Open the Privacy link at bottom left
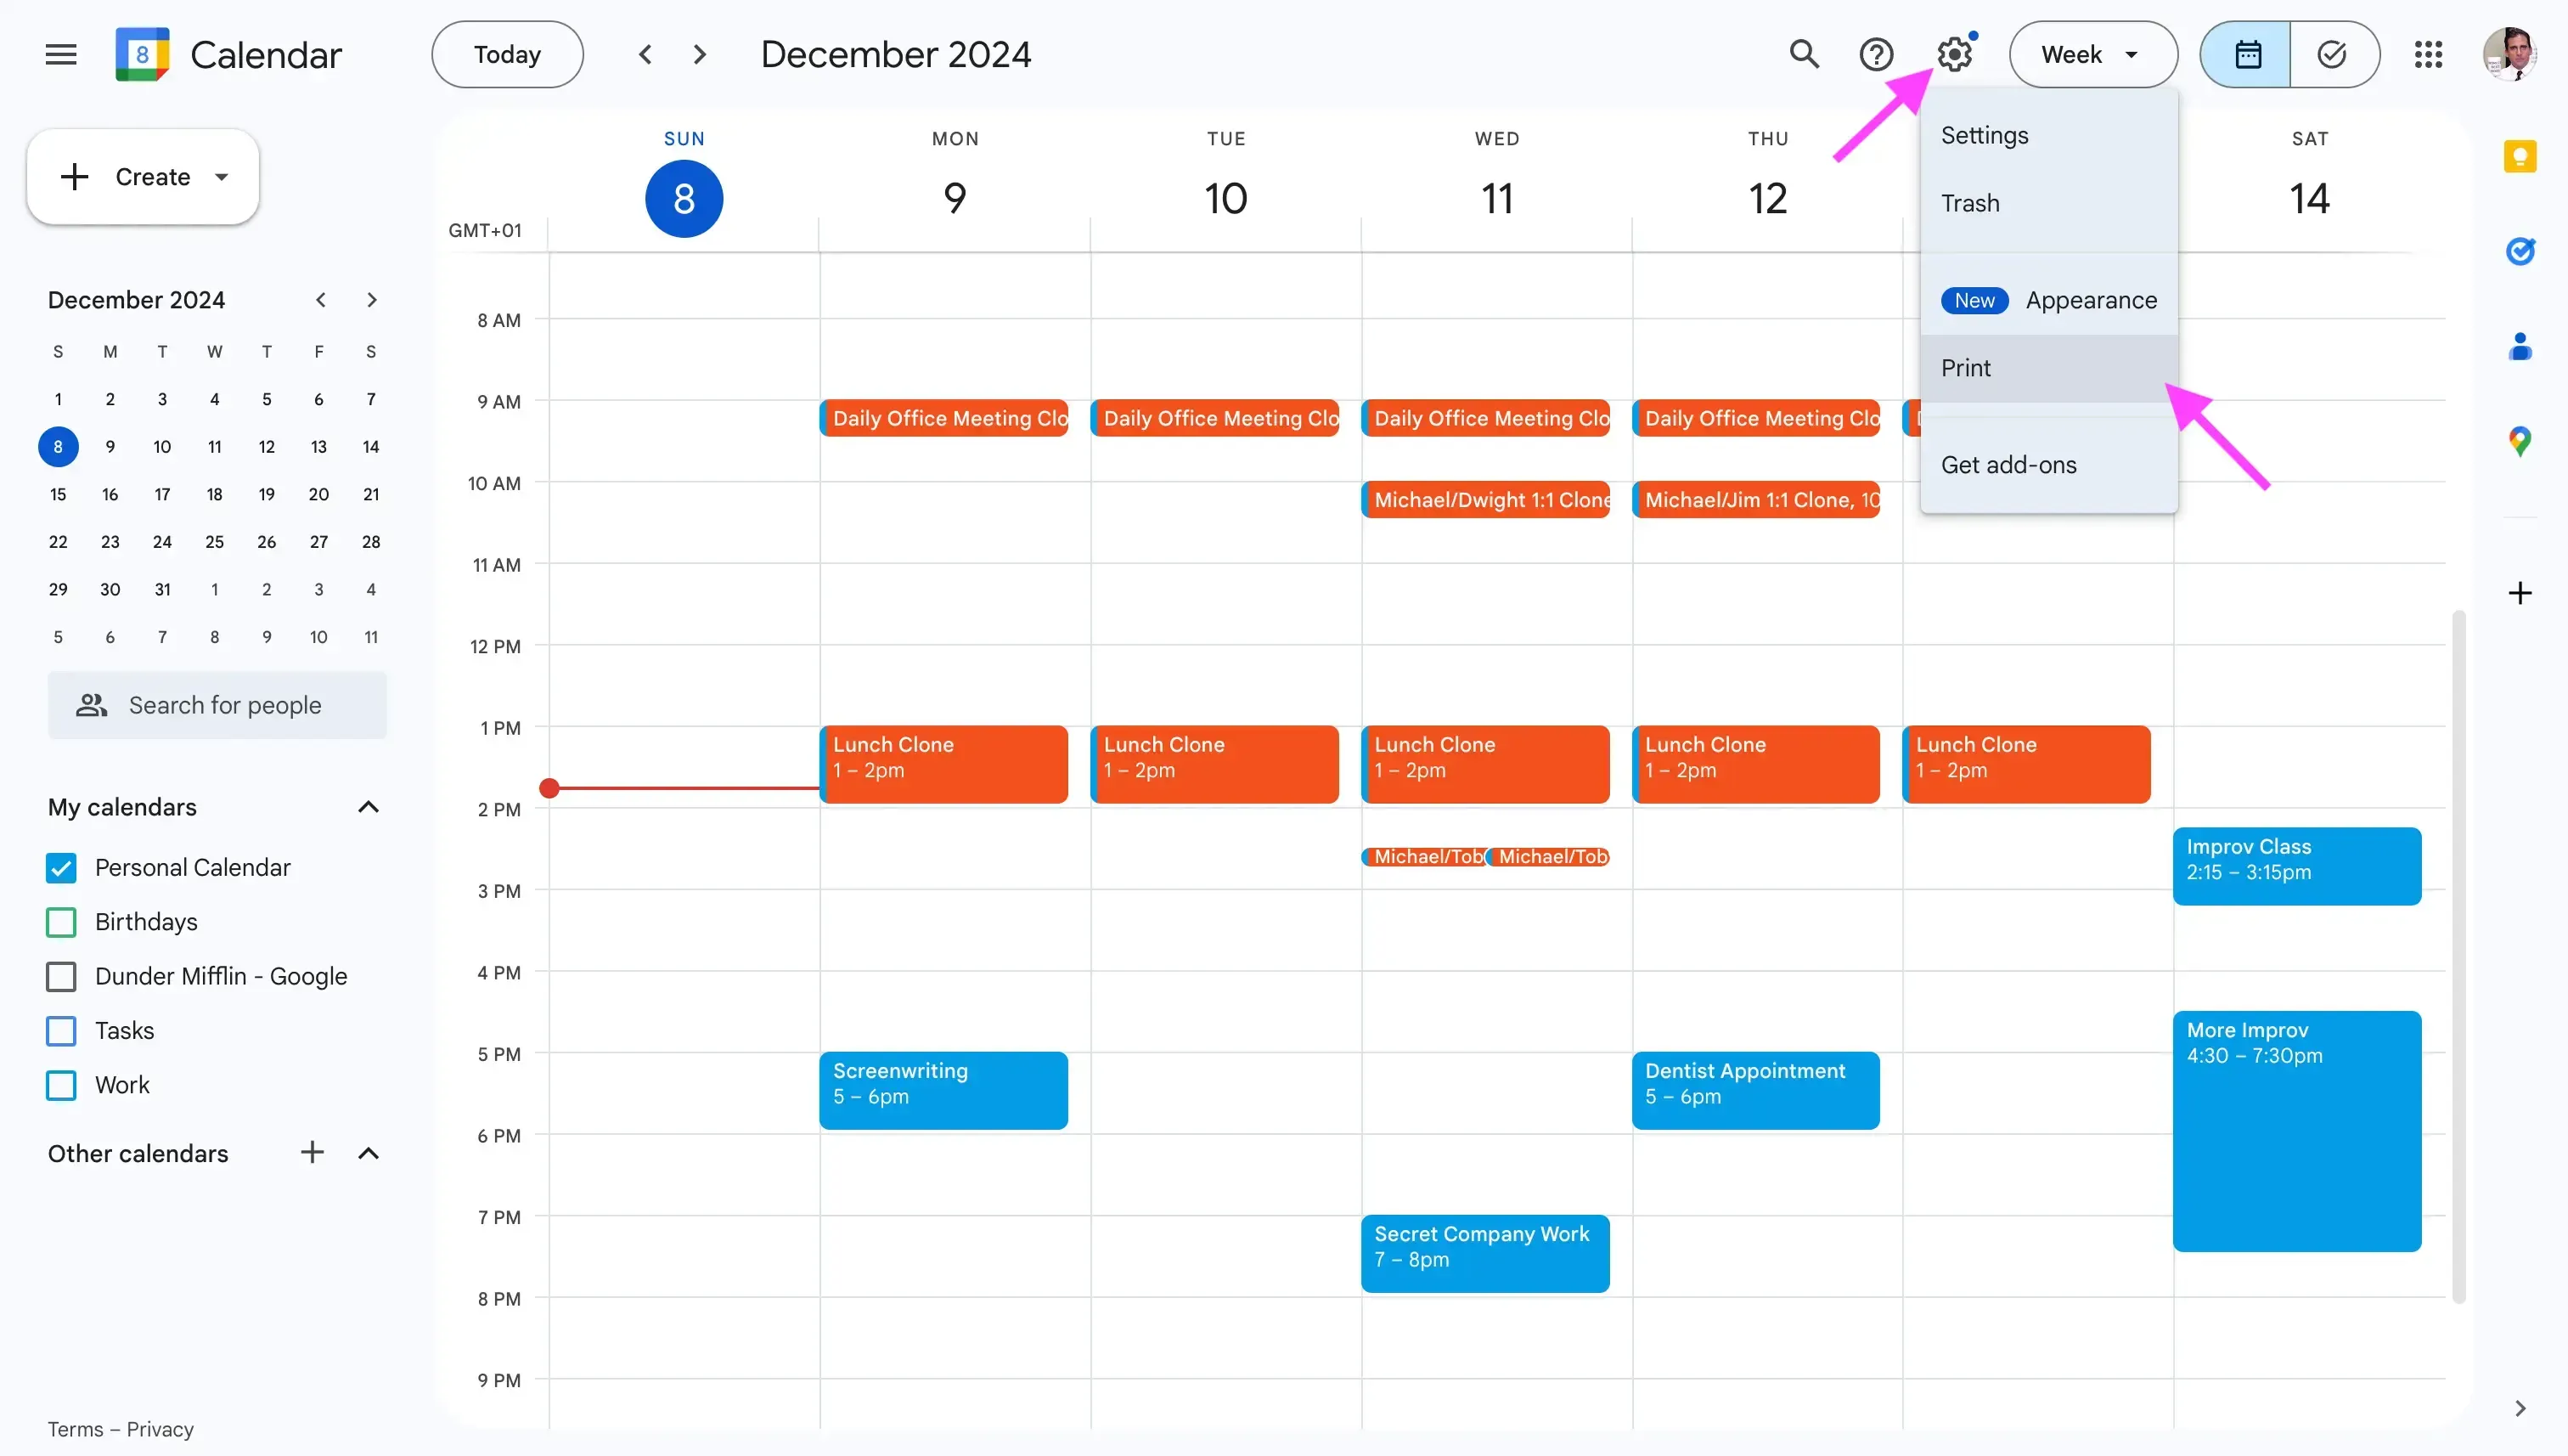The height and width of the screenshot is (1456, 2568). 160,1428
